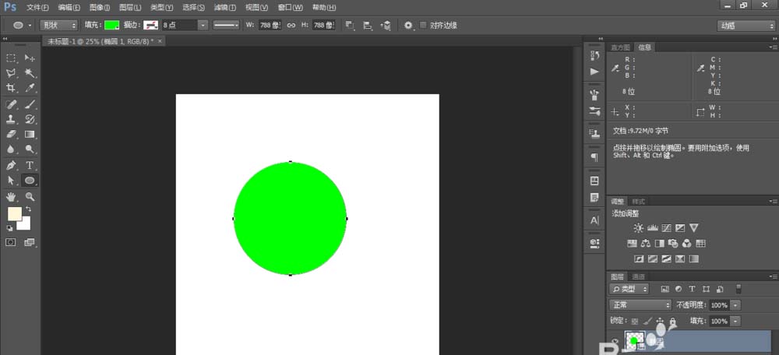Image resolution: width=779 pixels, height=355 pixels.
Task: Open the 滤镜(T) menu
Action: (x=227, y=7)
